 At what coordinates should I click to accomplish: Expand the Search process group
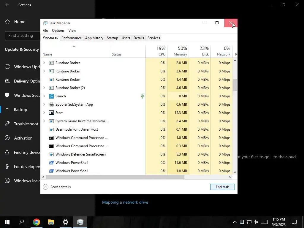coord(44,96)
